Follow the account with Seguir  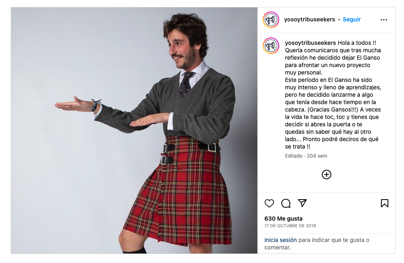351,20
